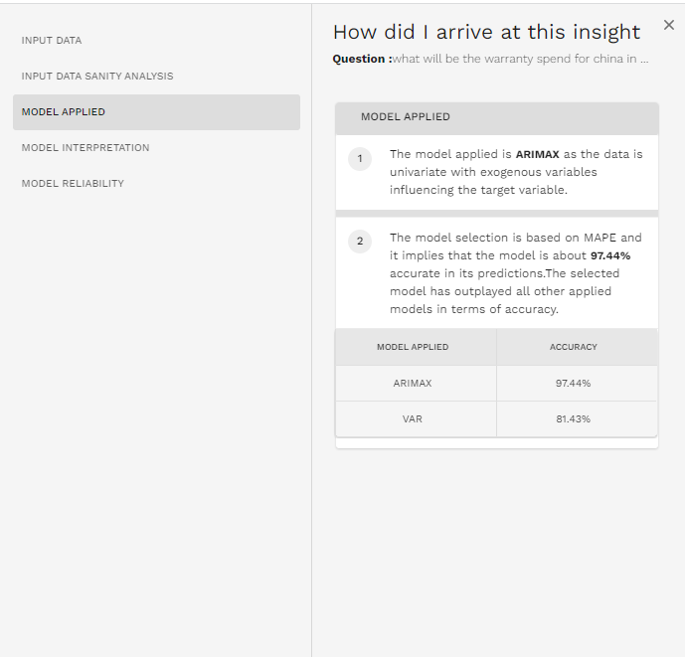
Task: Click the truncated Question text
Action: 520,59
